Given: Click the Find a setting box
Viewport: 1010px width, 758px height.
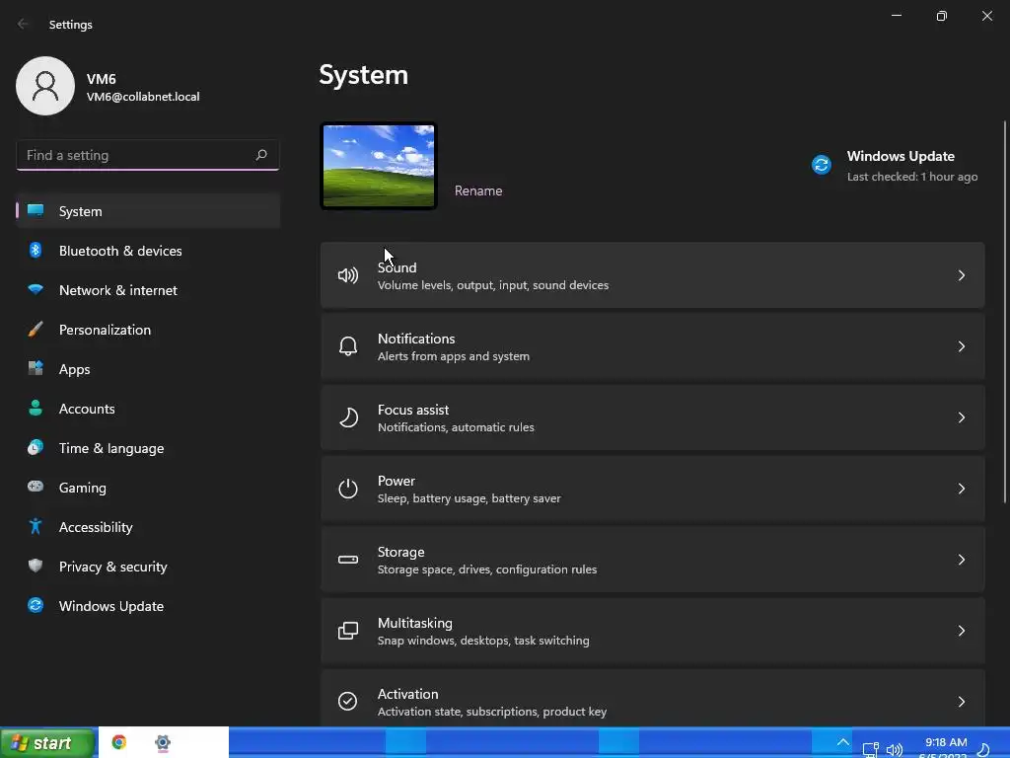Looking at the screenshot, I should point(148,155).
